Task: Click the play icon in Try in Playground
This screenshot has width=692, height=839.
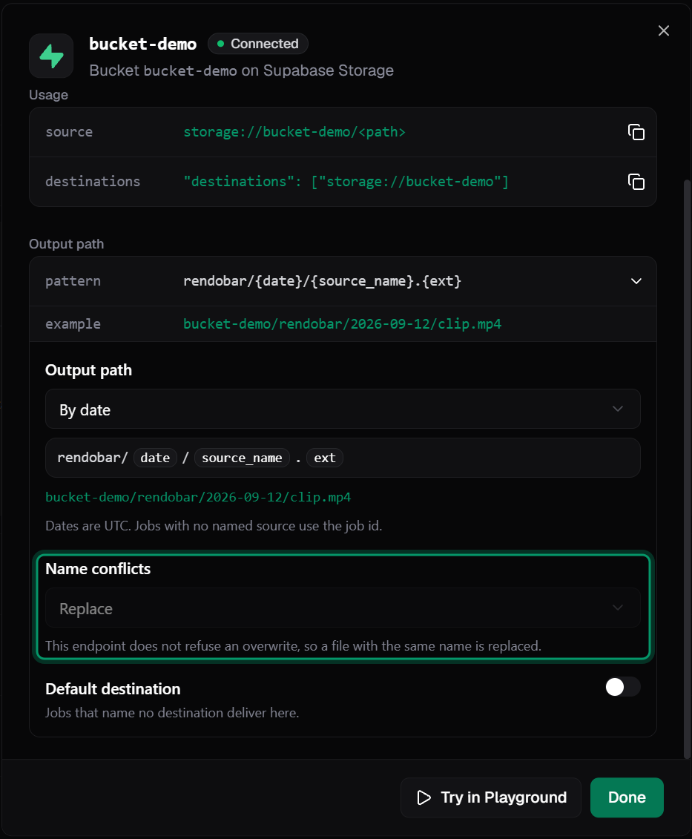Action: [x=424, y=797]
